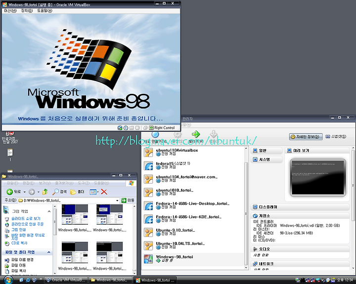The width and height of the screenshot is (356, 284).
Task: Open the Back history dropdown arrow
Action: pyautogui.click(x=25, y=192)
